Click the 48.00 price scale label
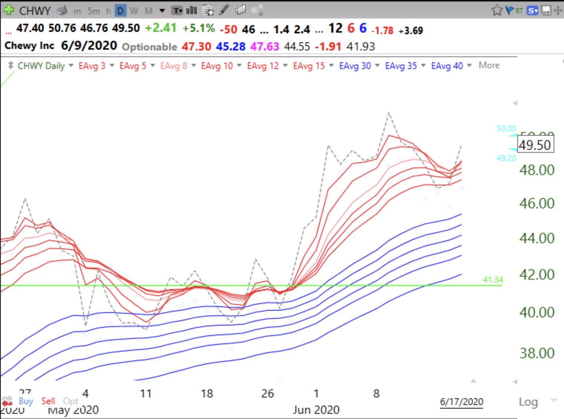Viewport: 564px width, 419px height. (x=537, y=170)
